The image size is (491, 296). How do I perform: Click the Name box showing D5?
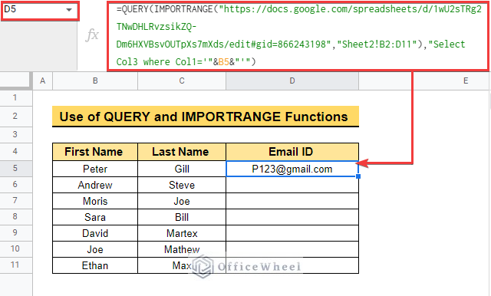click(40, 10)
